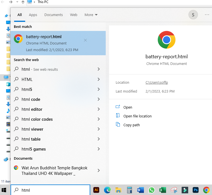Expand arrow for 'html viewer' suggestion
The image size is (212, 195).
99,129
